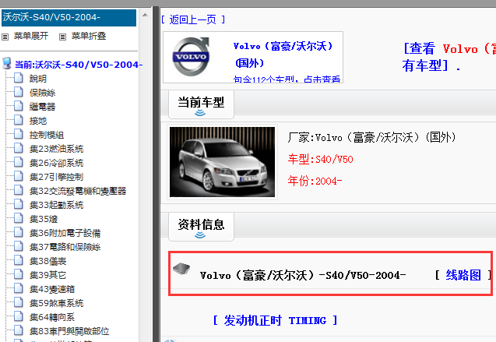Screen dimensions: 496x342
Task: Open 集38儀表 in the tree
Action: coord(47,261)
